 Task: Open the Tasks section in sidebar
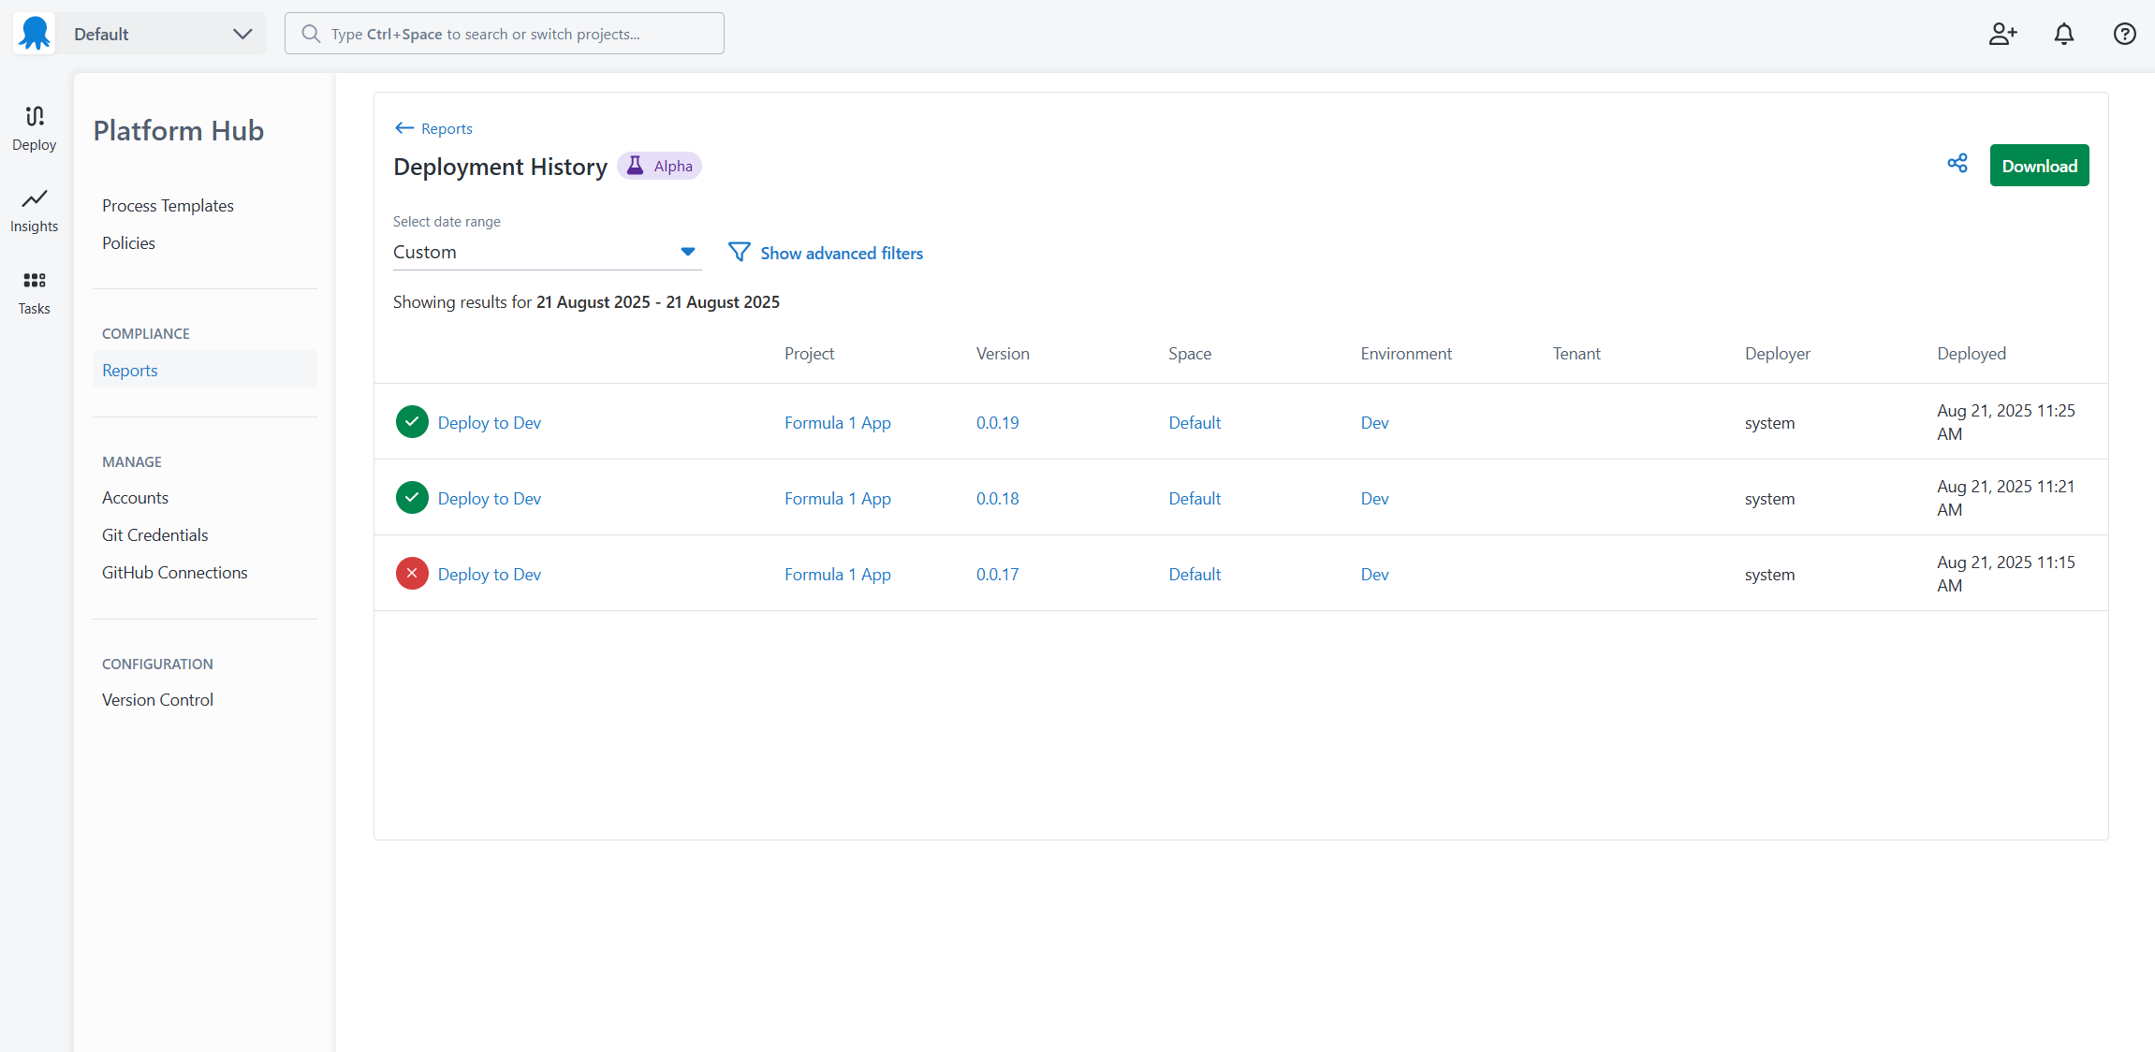35,292
